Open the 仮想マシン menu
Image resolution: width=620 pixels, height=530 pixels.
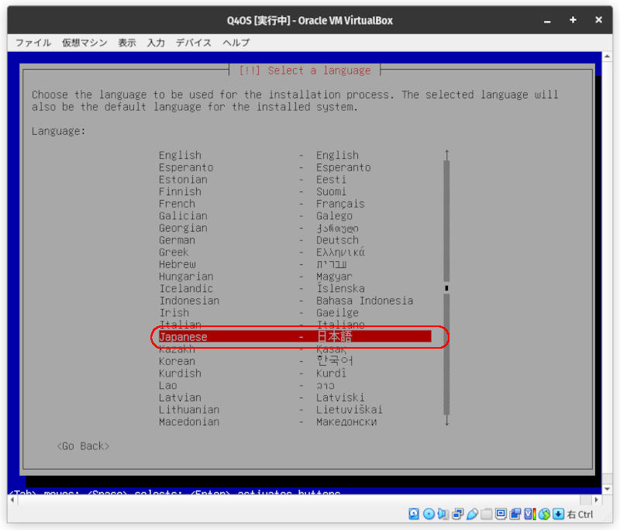[84, 43]
